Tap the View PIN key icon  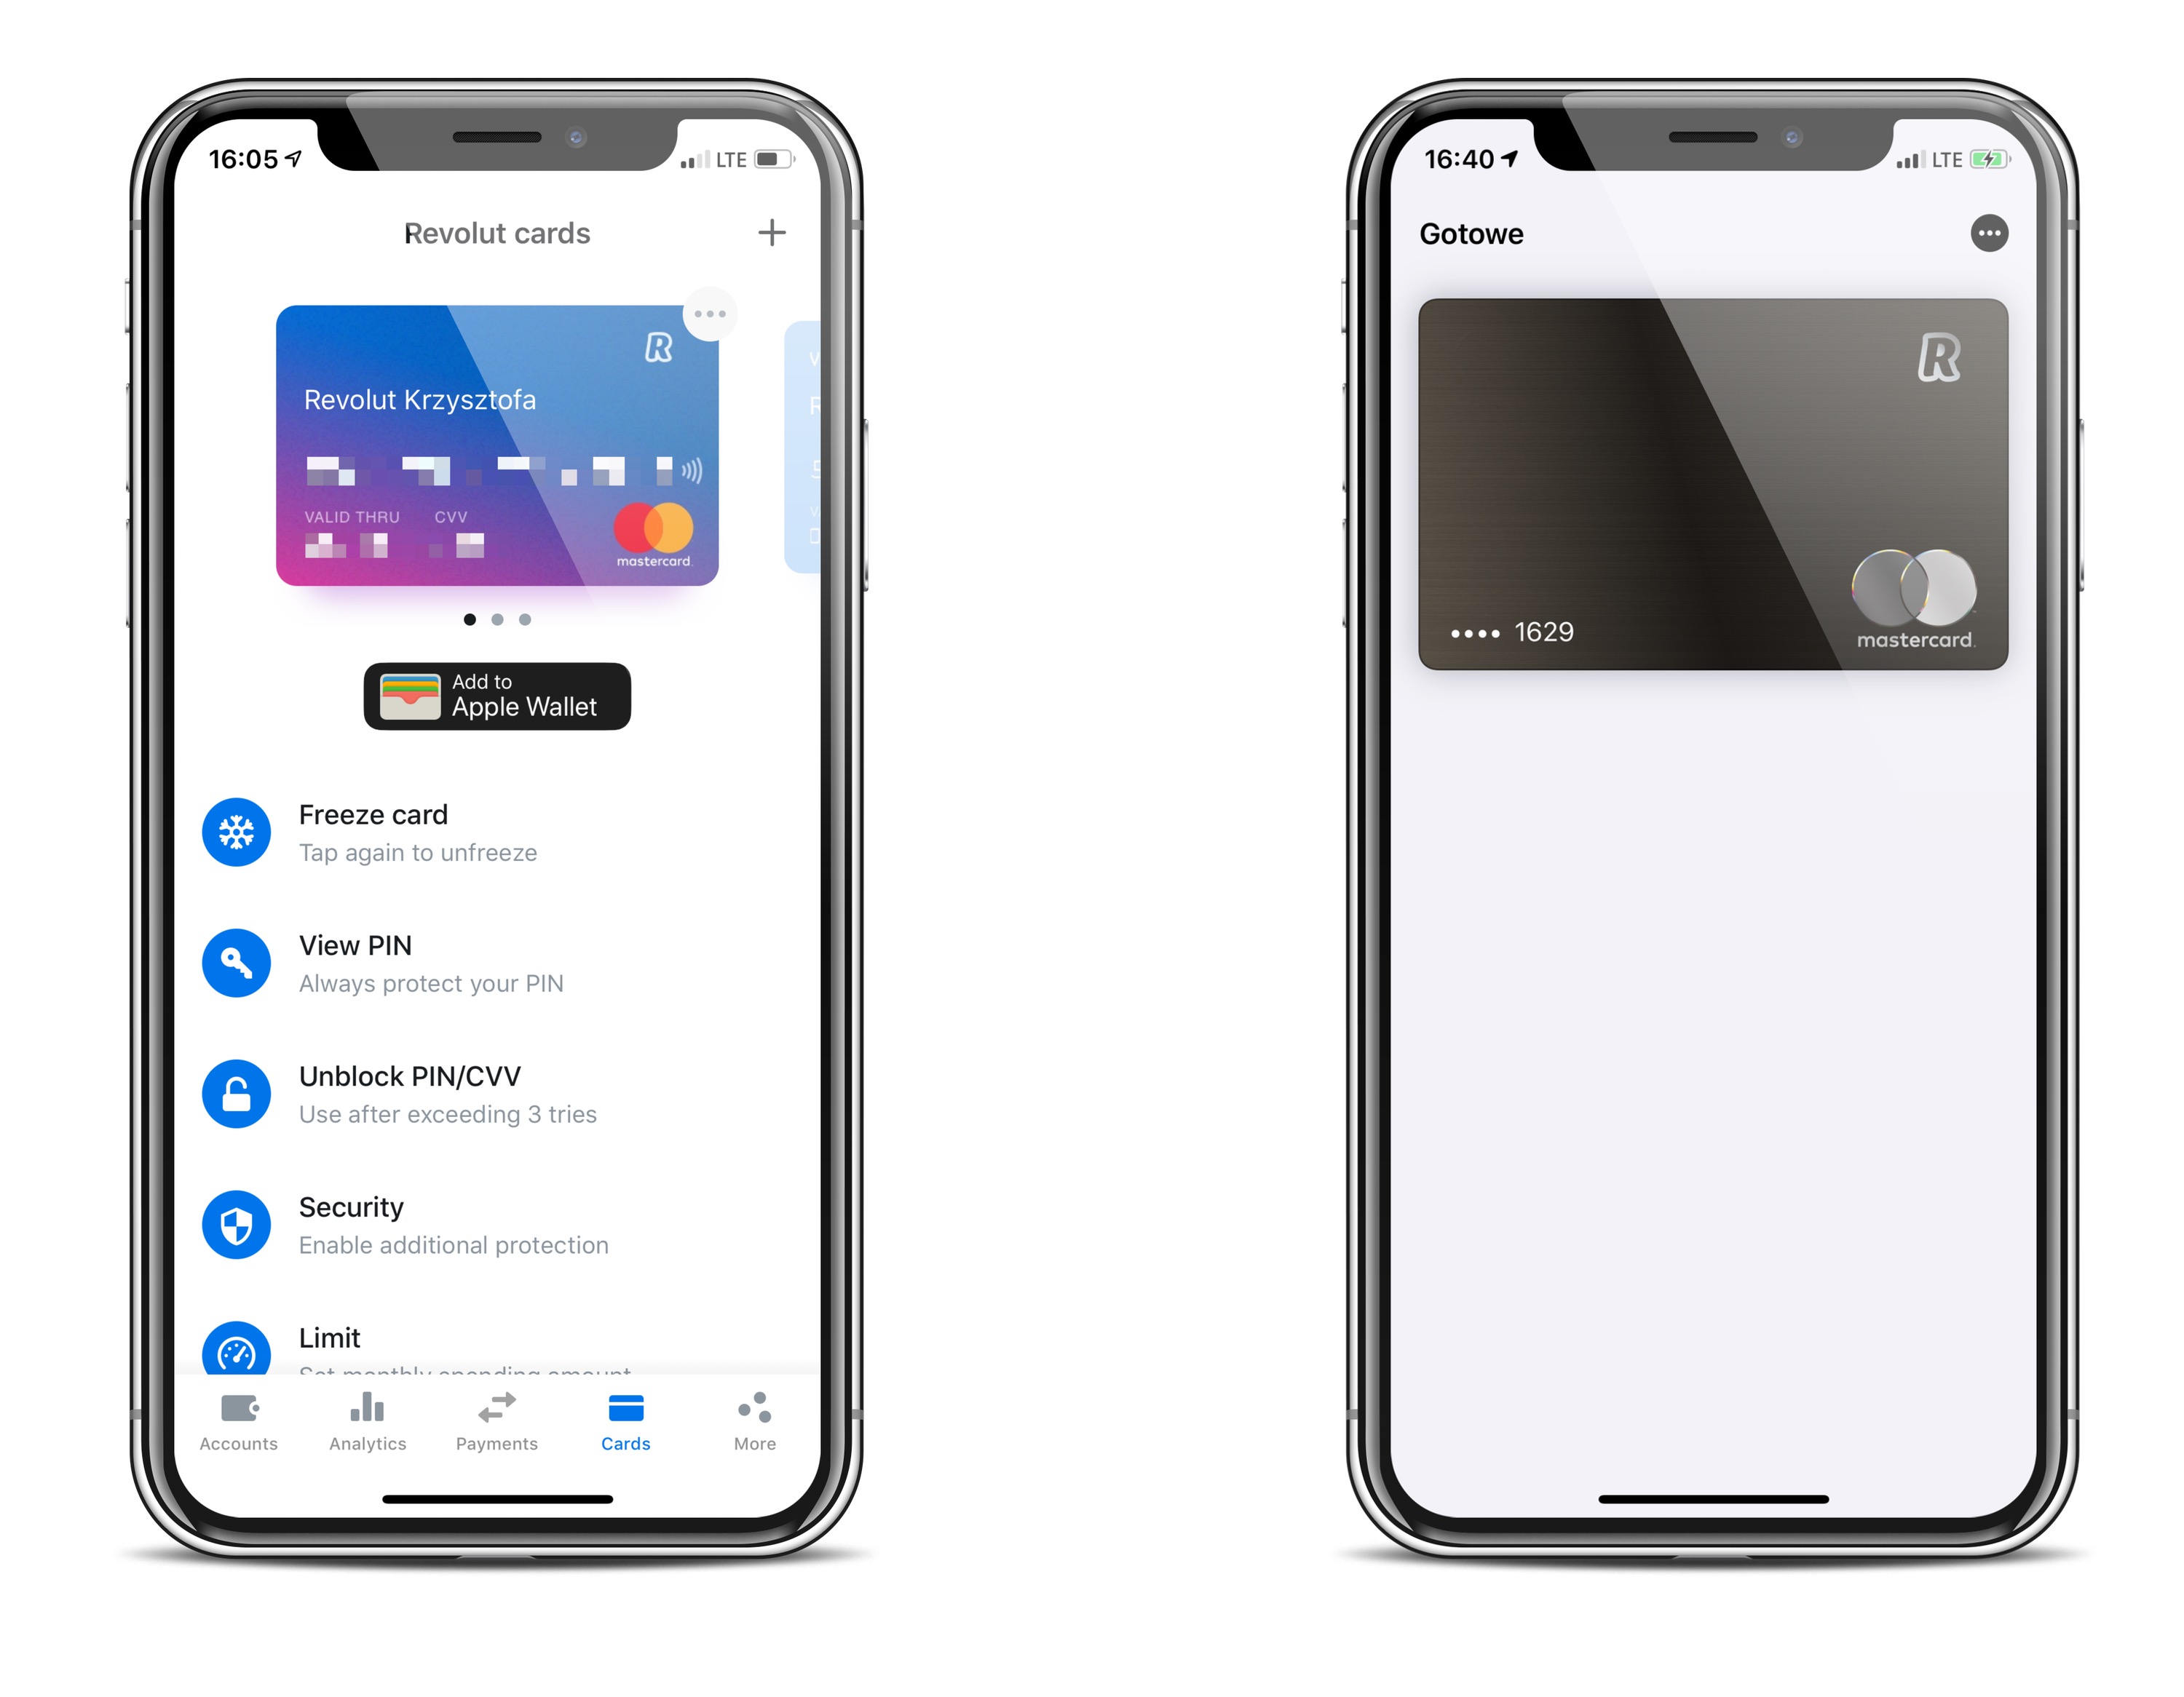coord(236,963)
